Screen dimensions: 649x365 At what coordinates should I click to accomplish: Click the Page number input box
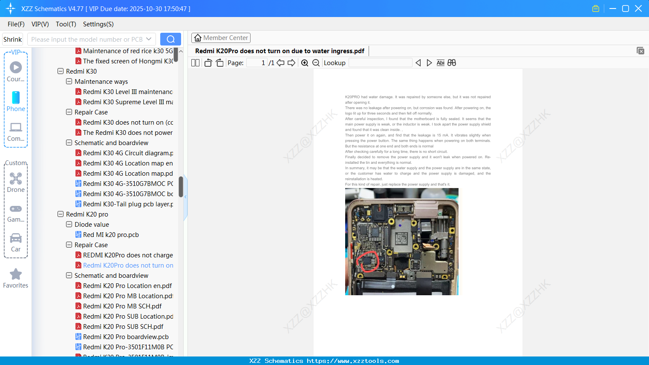click(x=257, y=63)
